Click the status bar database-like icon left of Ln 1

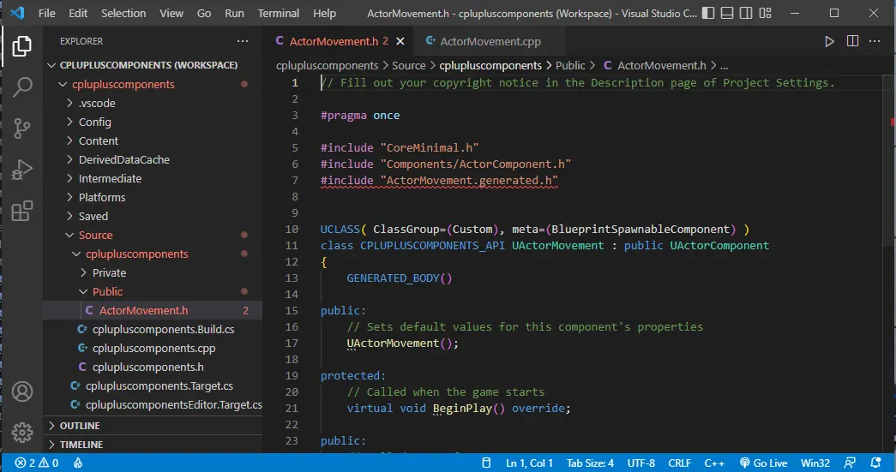point(486,463)
